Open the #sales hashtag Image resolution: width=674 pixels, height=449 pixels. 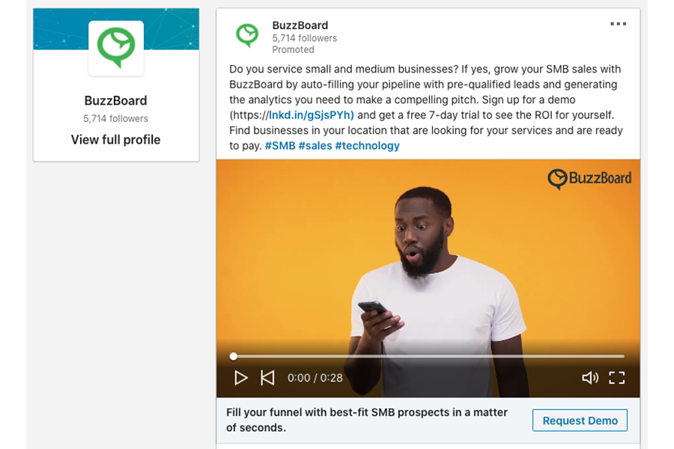click(315, 146)
